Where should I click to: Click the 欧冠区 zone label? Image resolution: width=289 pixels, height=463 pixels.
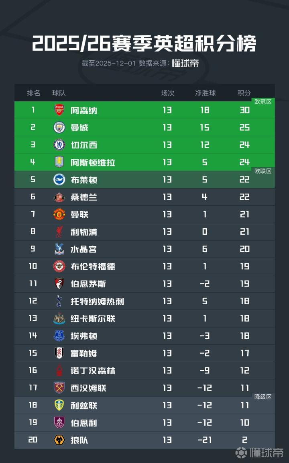pos(263,102)
